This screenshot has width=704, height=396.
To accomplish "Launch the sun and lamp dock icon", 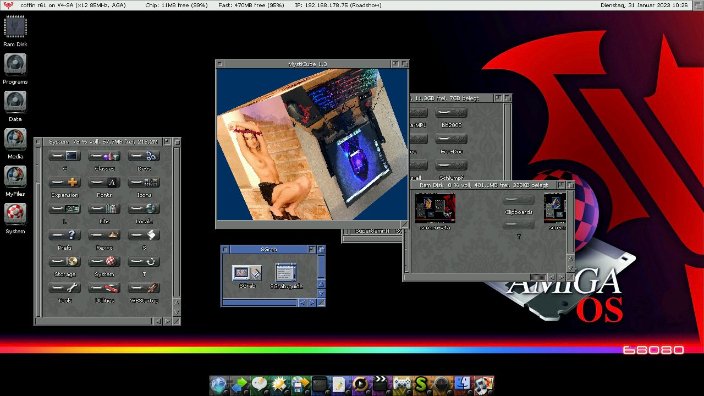I will tap(279, 384).
